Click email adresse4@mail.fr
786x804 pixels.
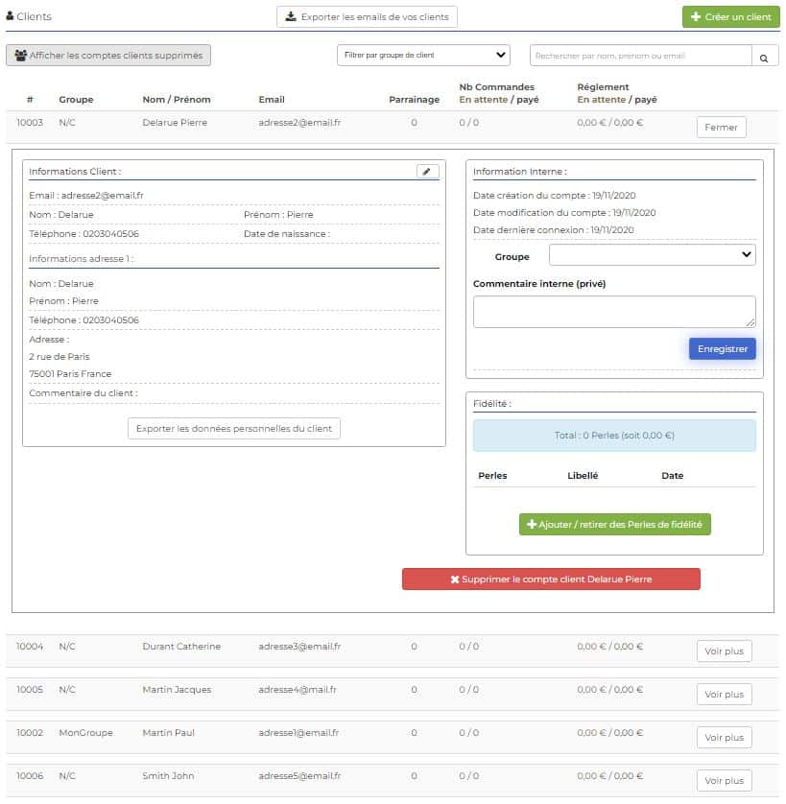(x=298, y=690)
